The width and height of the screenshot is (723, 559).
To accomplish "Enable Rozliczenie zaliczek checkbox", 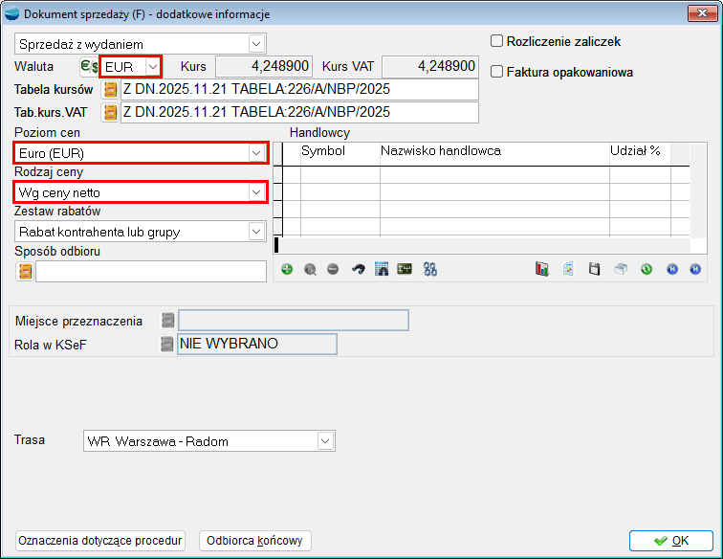I will tap(497, 41).
